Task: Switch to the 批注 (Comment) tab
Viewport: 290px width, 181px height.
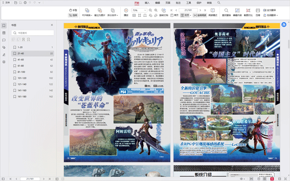Action: pos(178,3)
